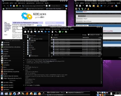Select message 'Resumen nº 2475' in KMail list
Screen dimensions: 121x96
pos(76,44)
